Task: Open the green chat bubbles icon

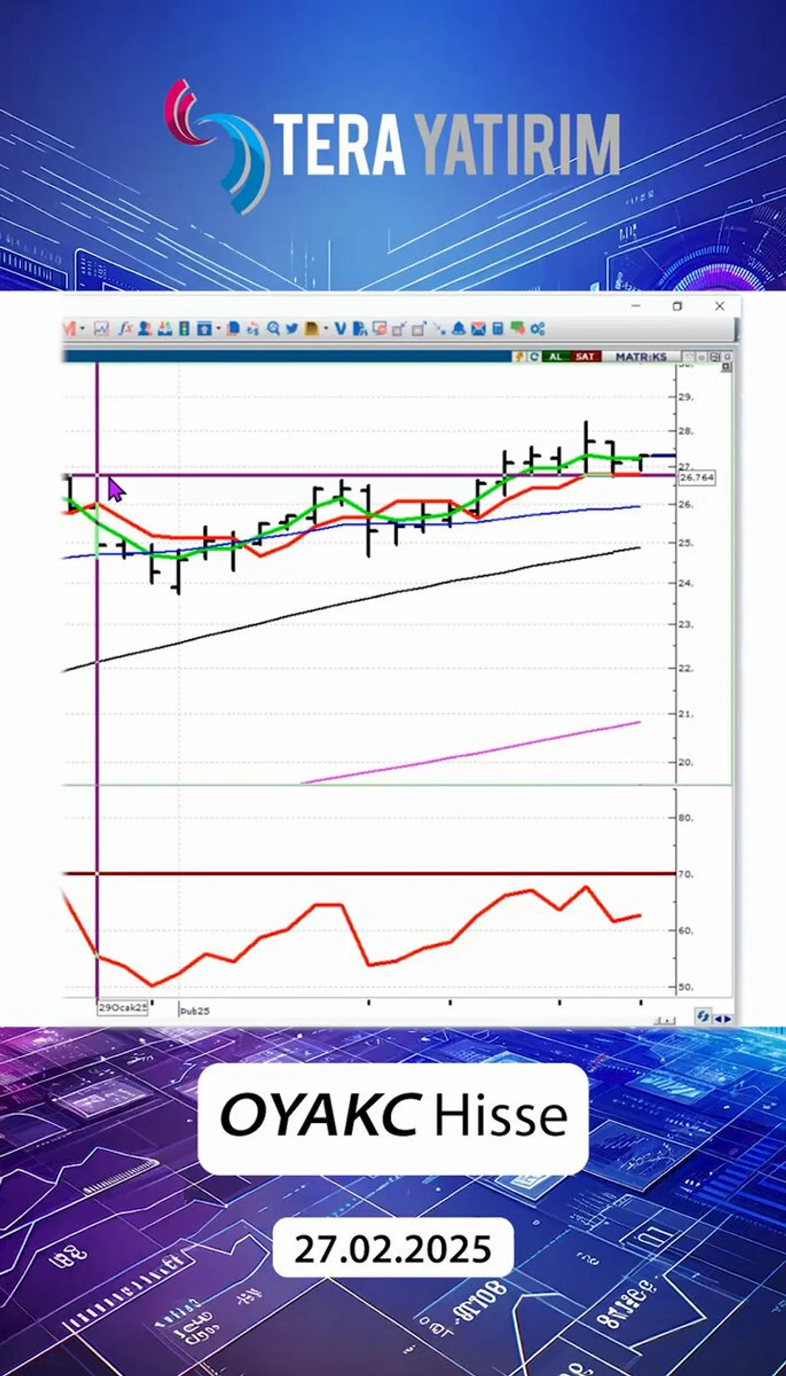Action: tap(517, 329)
